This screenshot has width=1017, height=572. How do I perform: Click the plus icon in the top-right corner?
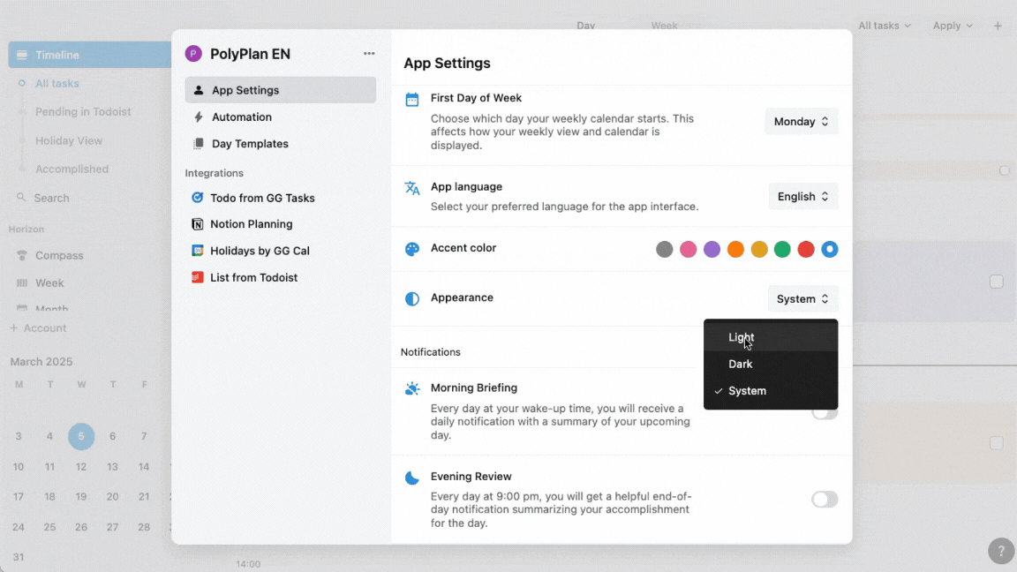tap(998, 26)
